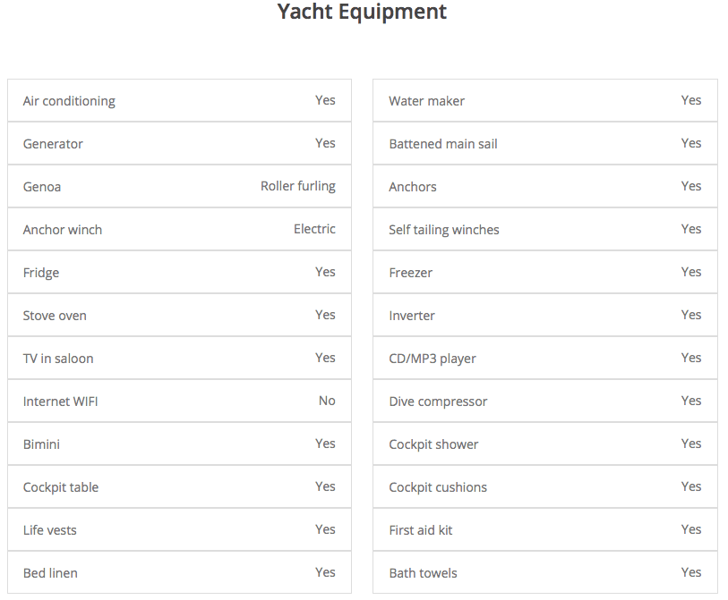Click the Water maker label

pyautogui.click(x=426, y=101)
